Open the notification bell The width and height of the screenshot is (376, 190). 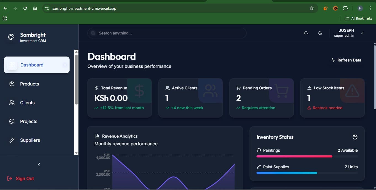306,33
